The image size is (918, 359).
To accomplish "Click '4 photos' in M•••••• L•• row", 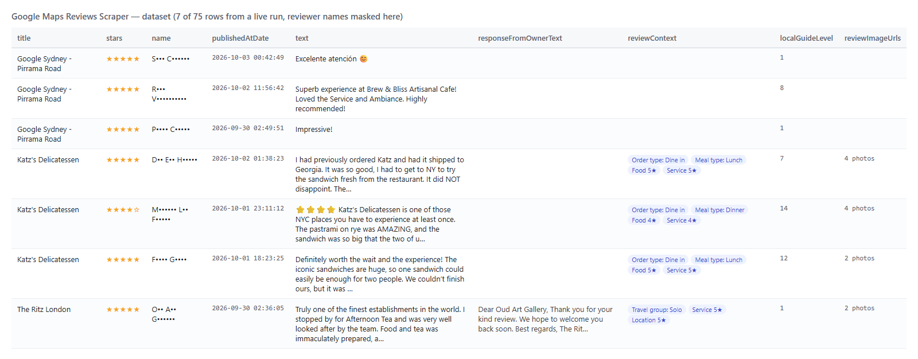I will coord(859,208).
